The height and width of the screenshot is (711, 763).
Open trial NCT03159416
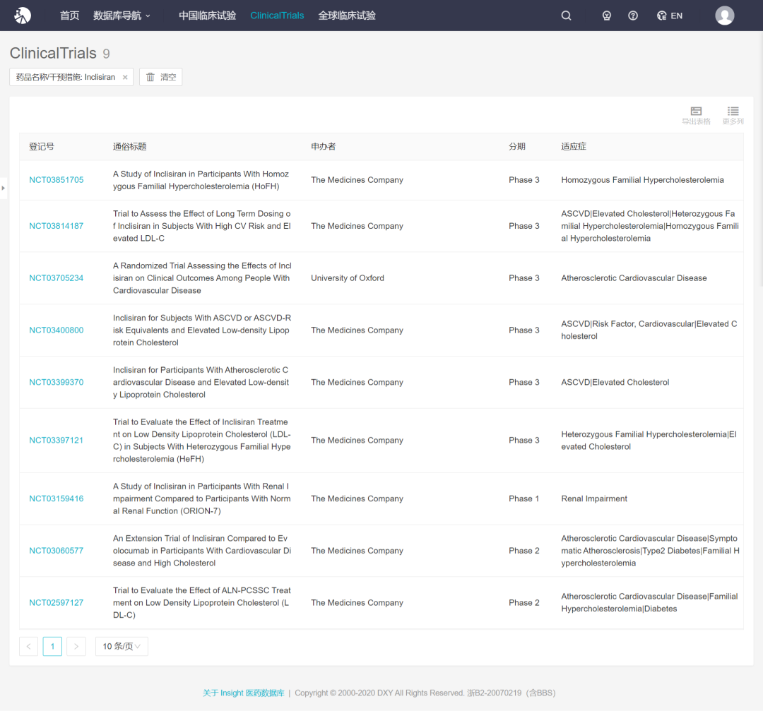pyautogui.click(x=57, y=498)
